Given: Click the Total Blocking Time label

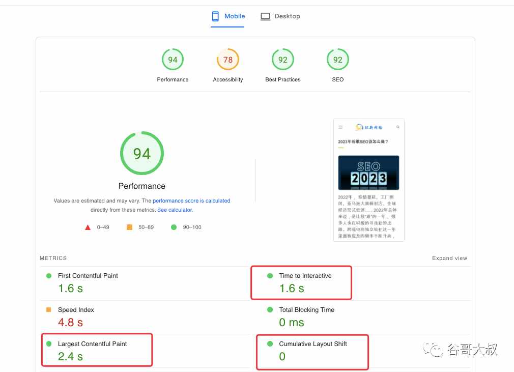Looking at the screenshot, I should (x=306, y=310).
